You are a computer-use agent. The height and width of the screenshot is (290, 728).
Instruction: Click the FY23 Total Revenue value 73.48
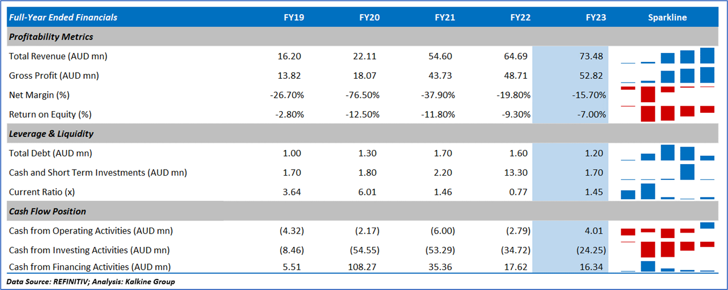coord(594,56)
